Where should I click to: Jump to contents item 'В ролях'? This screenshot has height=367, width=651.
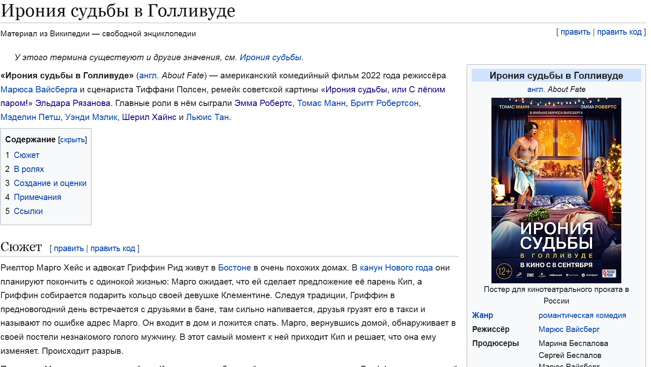pyautogui.click(x=29, y=169)
